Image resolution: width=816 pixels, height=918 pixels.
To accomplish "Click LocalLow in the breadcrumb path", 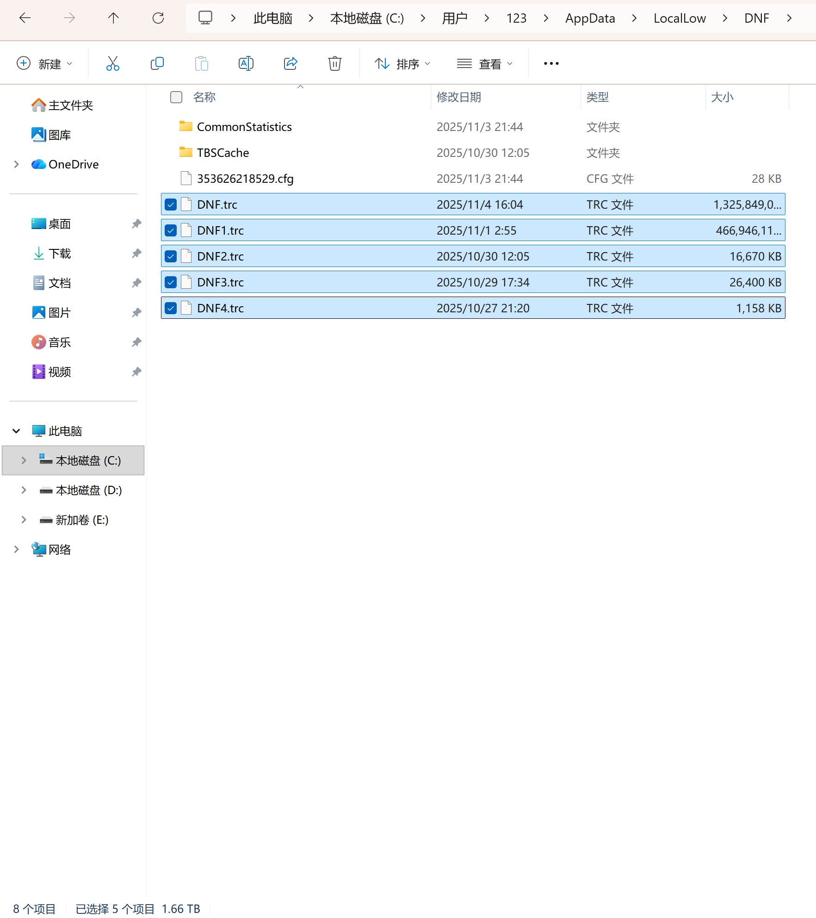I will pos(679,18).
